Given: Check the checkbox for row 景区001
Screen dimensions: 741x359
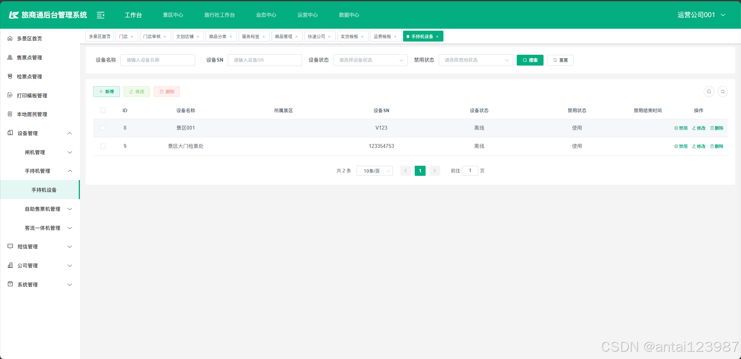Looking at the screenshot, I should pyautogui.click(x=103, y=128).
